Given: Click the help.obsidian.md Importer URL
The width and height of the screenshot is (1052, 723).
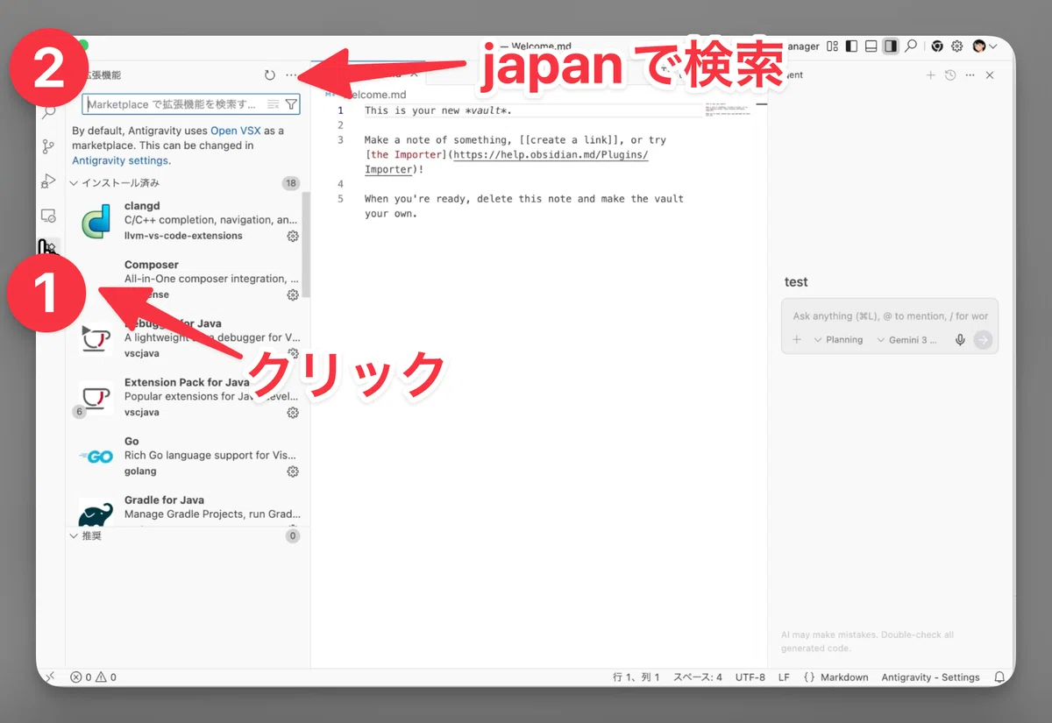Looking at the screenshot, I should 551,154.
